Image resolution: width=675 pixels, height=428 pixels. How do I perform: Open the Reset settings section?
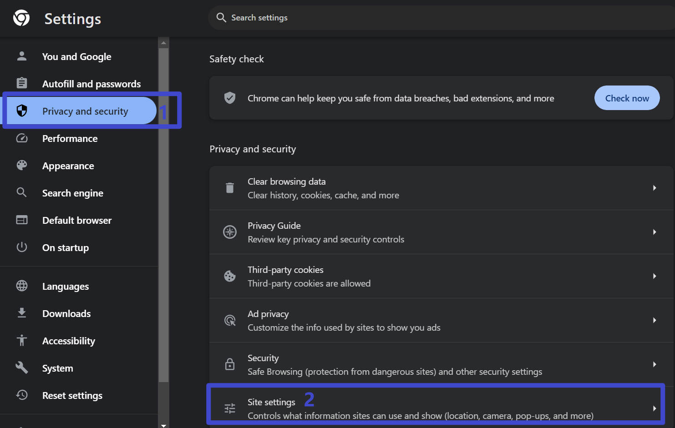pos(72,395)
